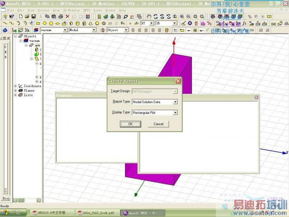Click the What's This help cursor icon
This screenshot has height=217, width=289.
(x=12, y=17)
